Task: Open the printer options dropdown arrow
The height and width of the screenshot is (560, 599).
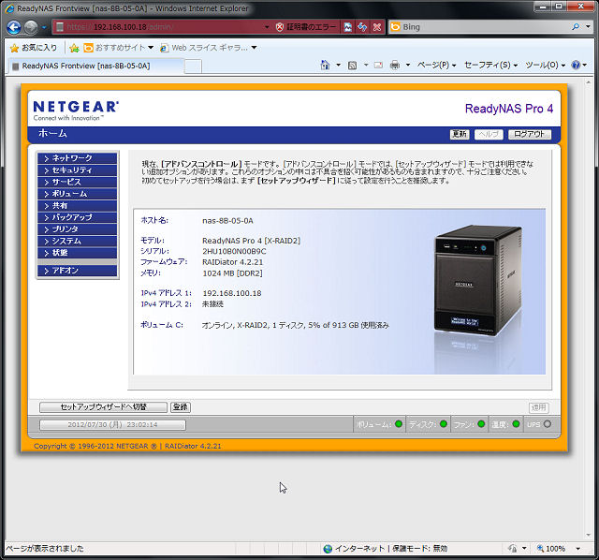Action: click(x=408, y=66)
